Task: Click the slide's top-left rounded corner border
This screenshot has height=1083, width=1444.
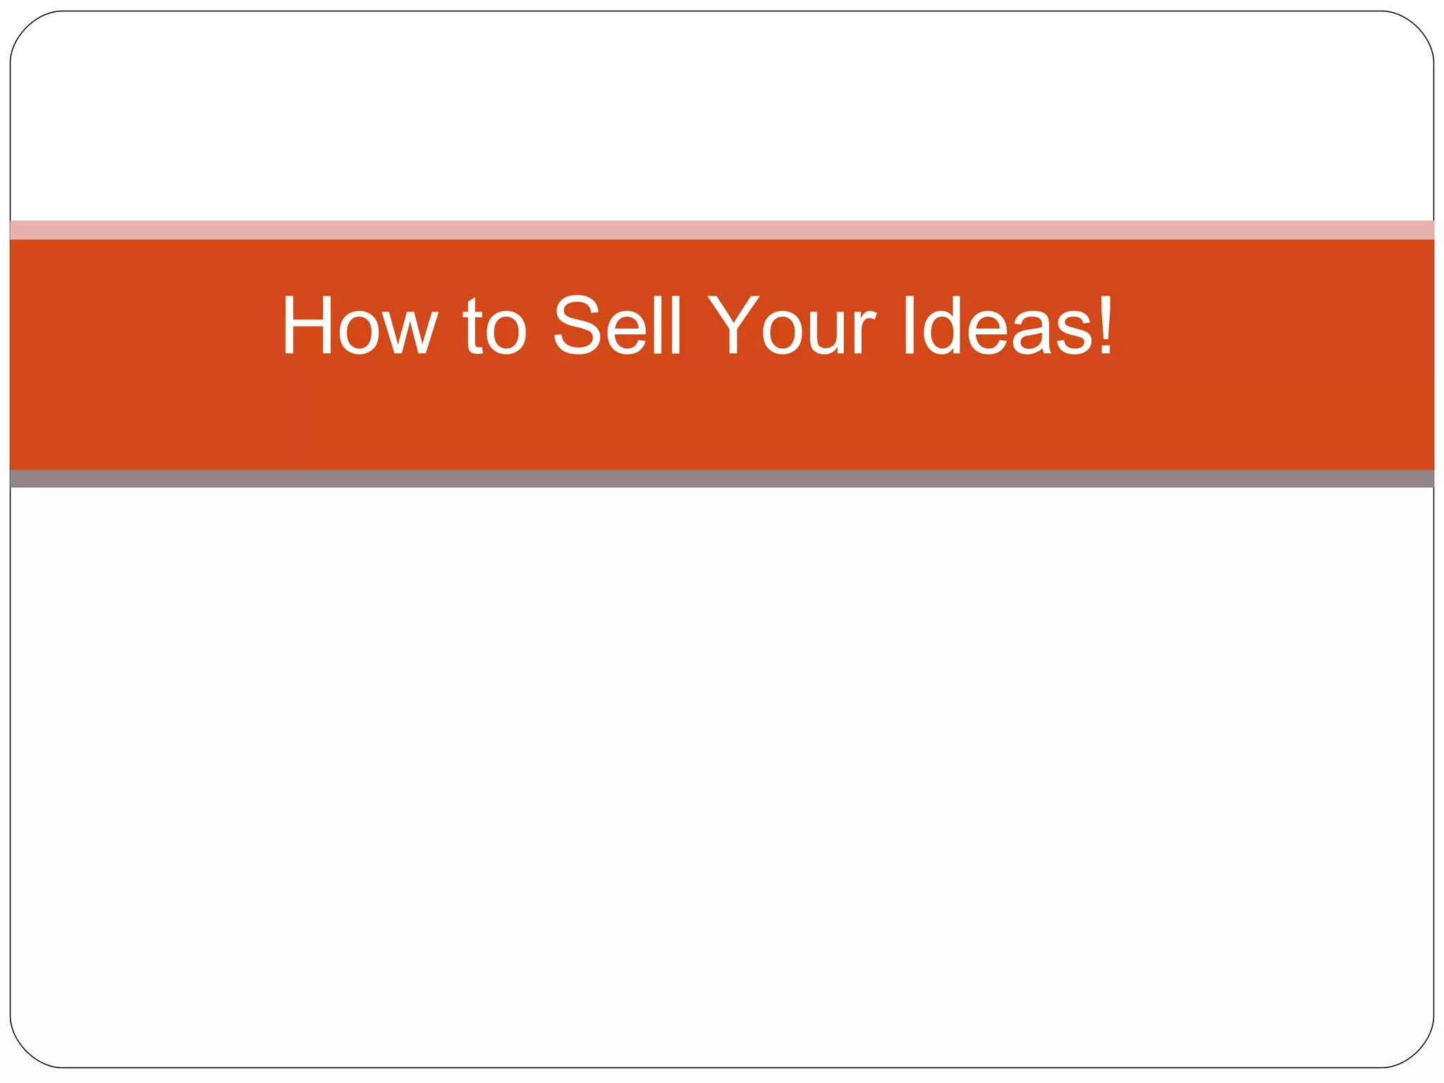Action: [28, 30]
